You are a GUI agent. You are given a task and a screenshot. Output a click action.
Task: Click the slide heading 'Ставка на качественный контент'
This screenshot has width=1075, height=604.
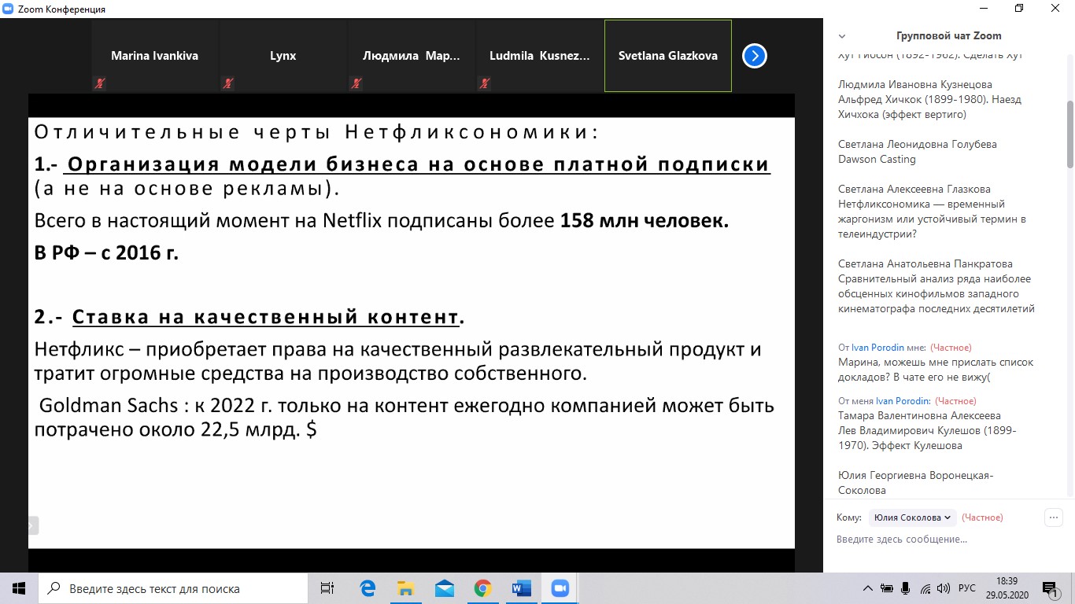pyautogui.click(x=265, y=317)
